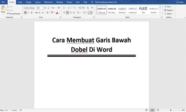Viewport: 186px width, 112px height.
Task: Expand the Styles gallery
Action: [160, 13]
